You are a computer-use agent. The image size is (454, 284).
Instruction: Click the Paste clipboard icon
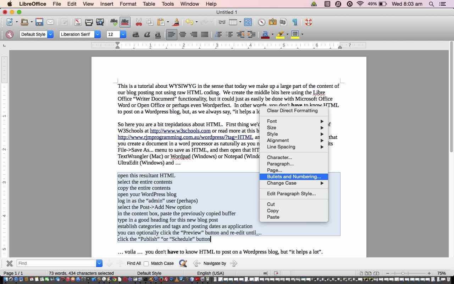click(161, 22)
